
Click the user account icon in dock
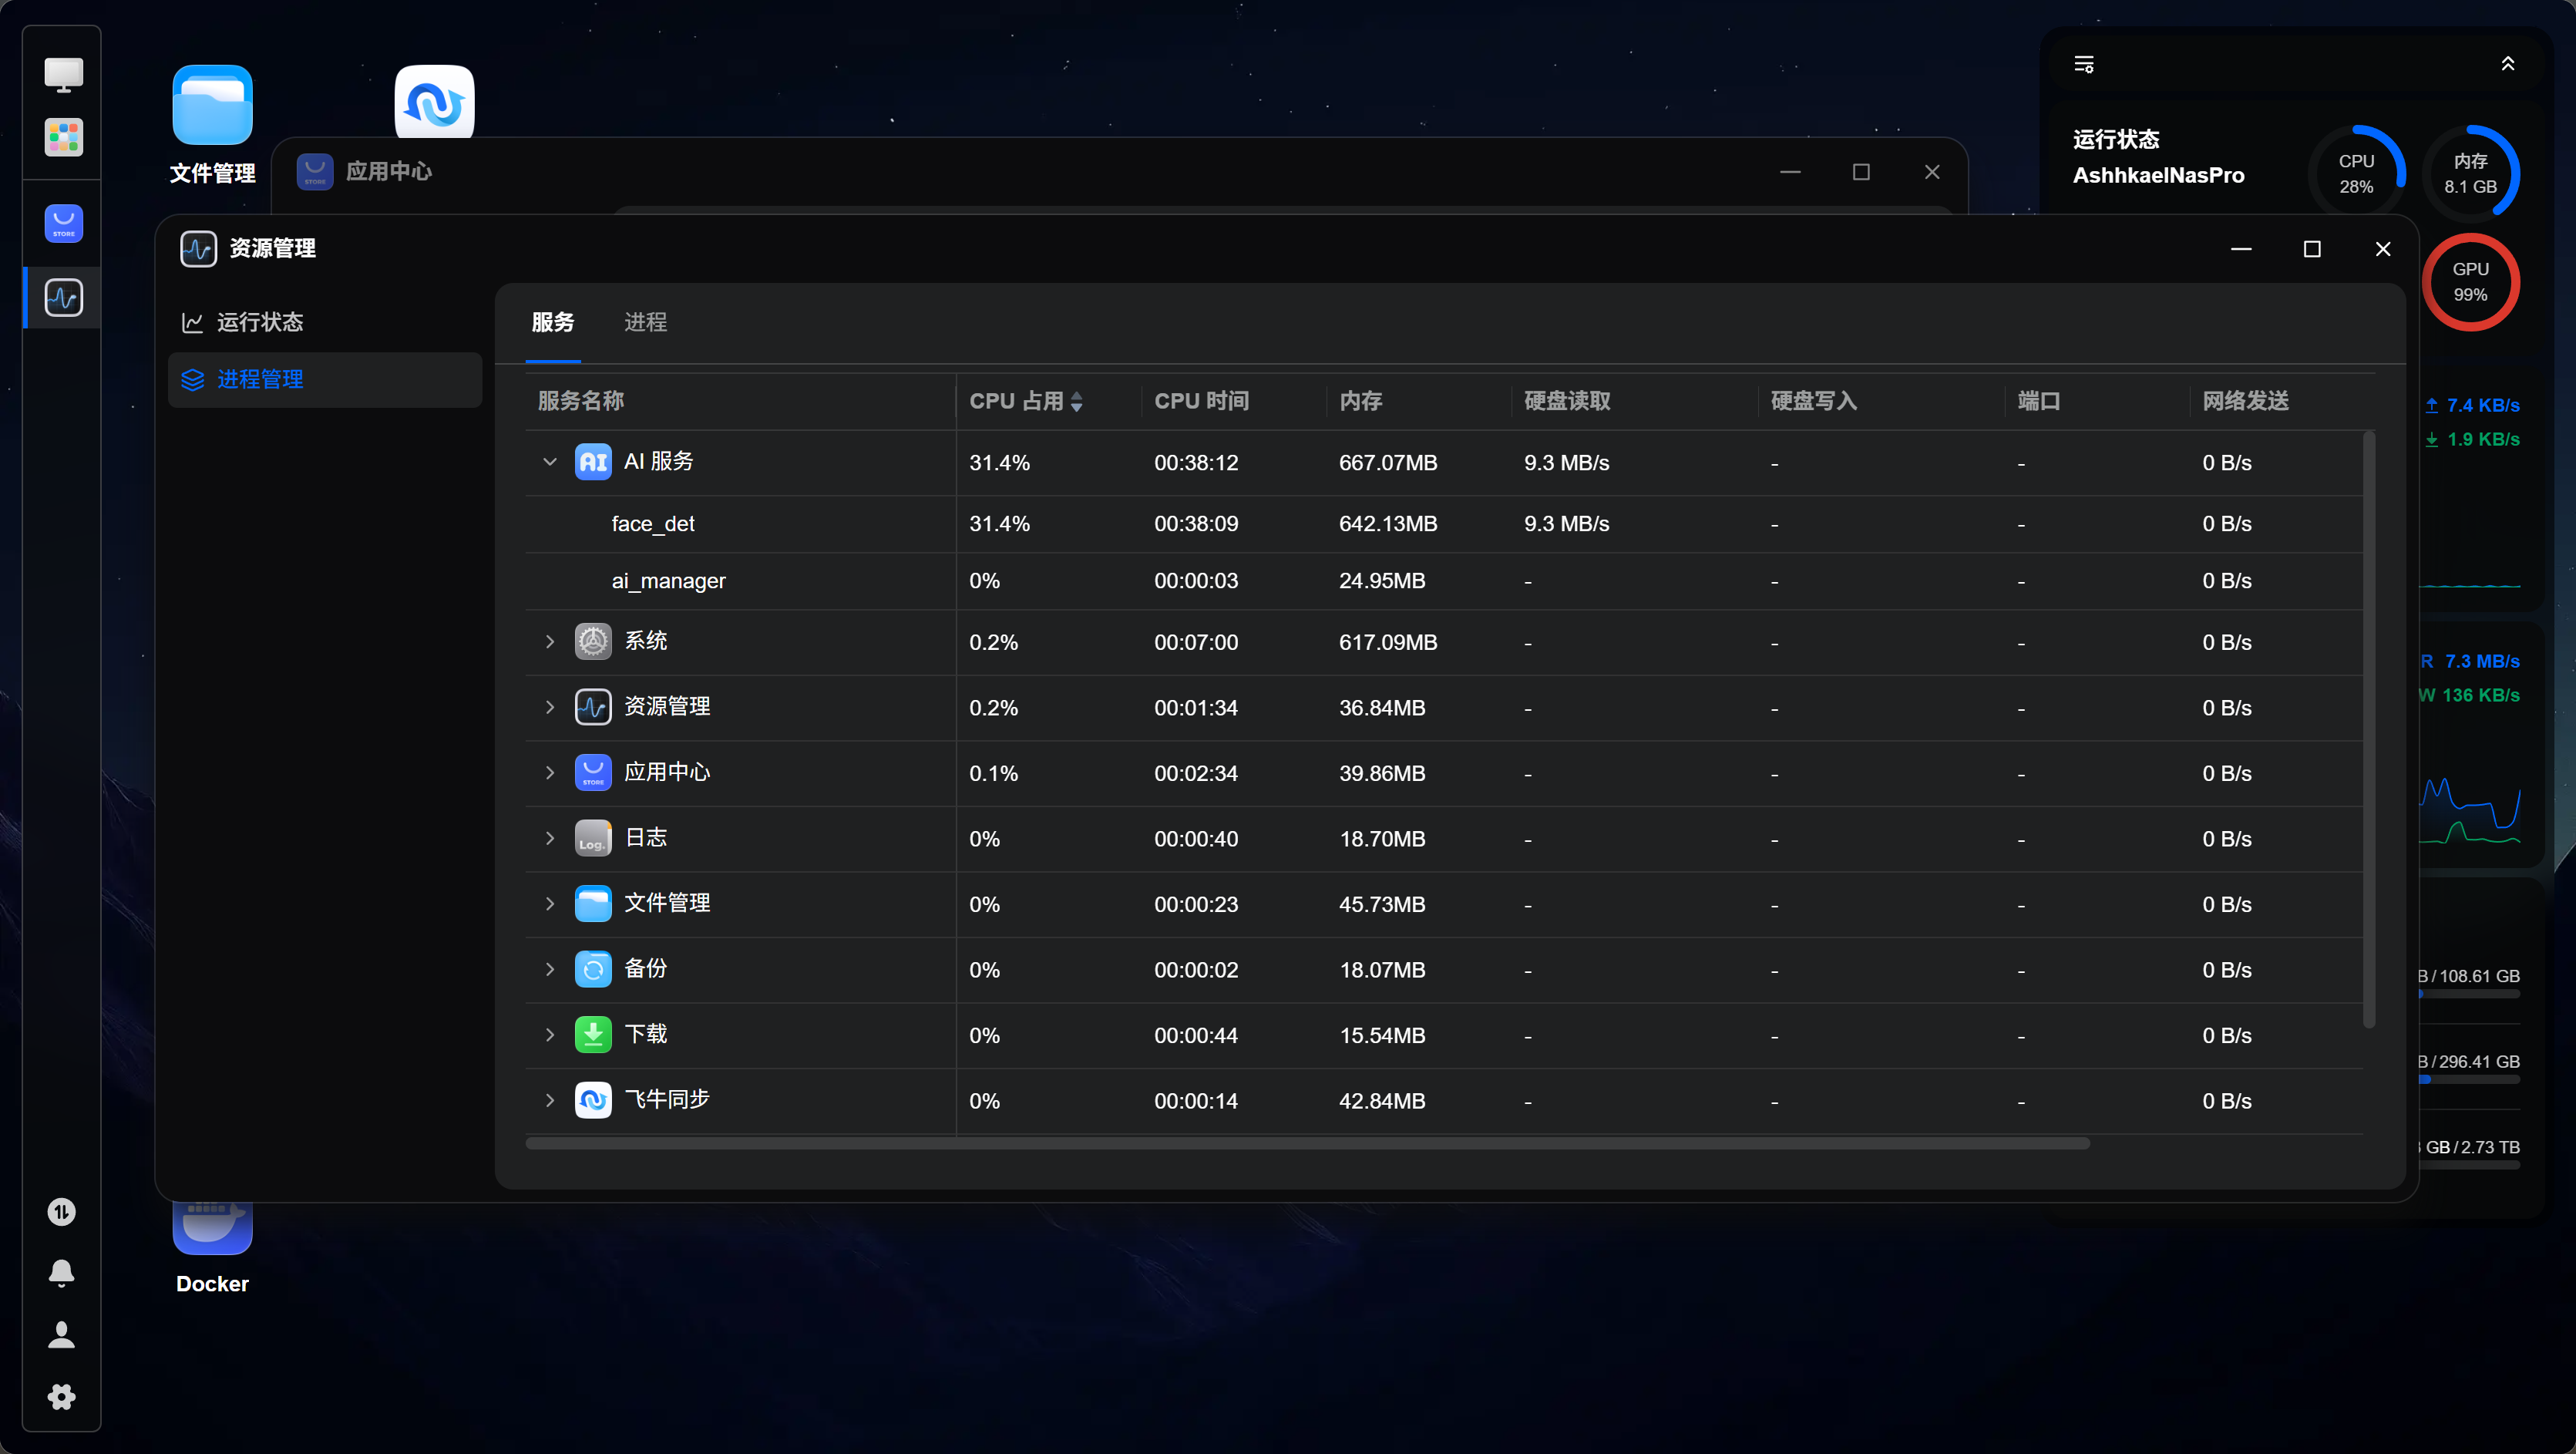point(62,1334)
